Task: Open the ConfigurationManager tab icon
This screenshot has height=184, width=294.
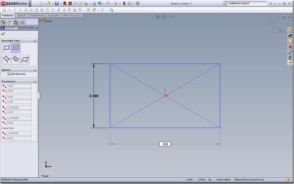Action: pos(16,23)
